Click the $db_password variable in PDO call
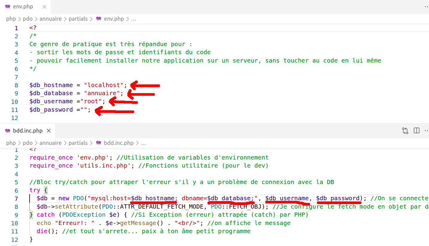The width and height of the screenshot is (429, 246). coord(338,198)
